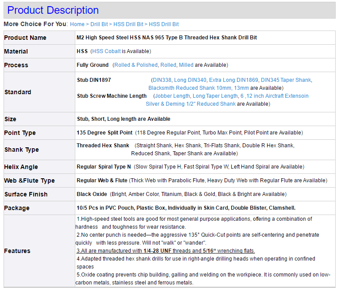Open the Rolled & Polished process link
Screen dimensions: 337x288
coord(136,65)
